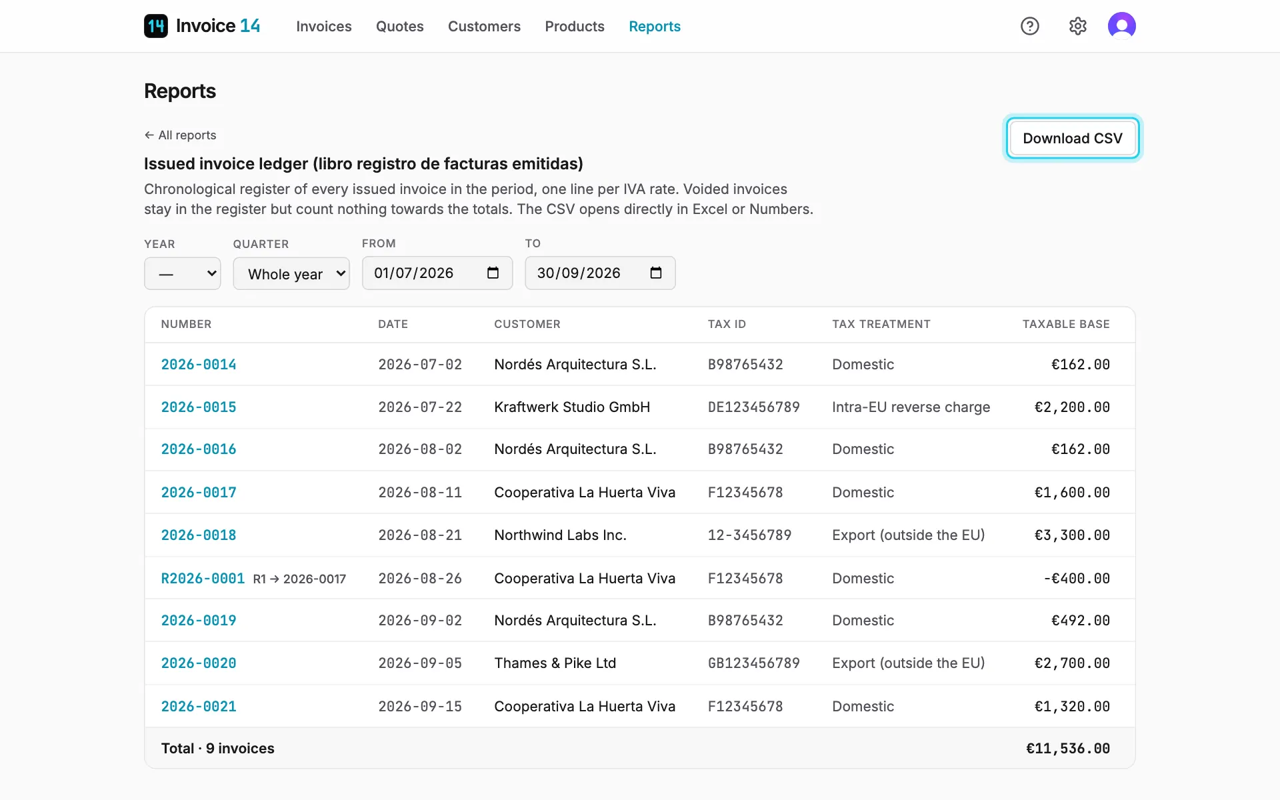
Task: Open invoice 2026-0020
Action: pyautogui.click(x=199, y=663)
